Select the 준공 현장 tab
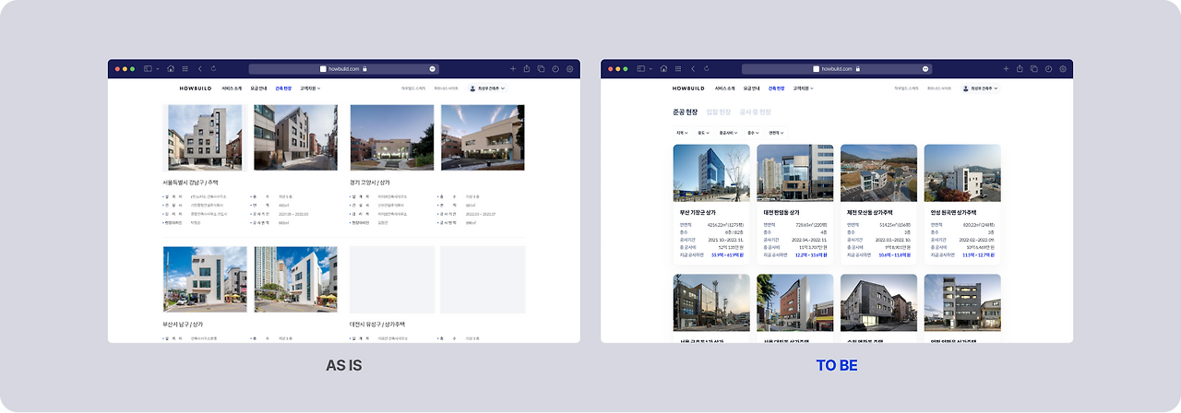 [x=687, y=112]
